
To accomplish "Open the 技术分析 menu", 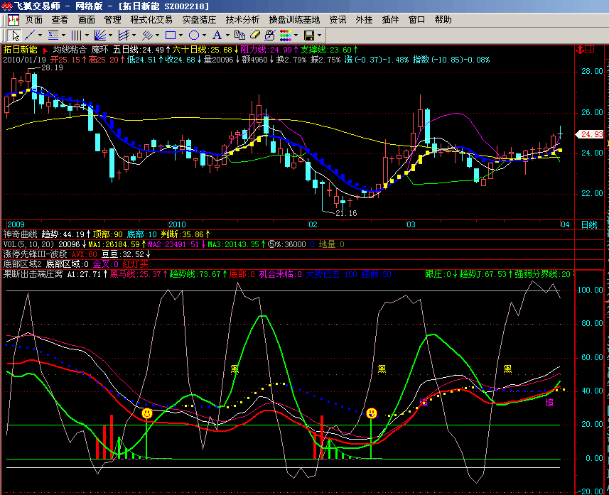I will pos(242,20).
